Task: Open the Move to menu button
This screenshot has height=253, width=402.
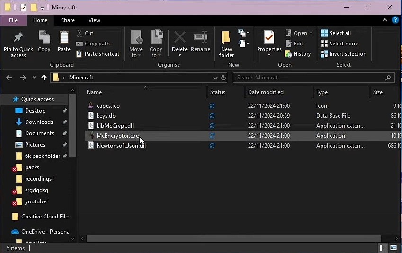Action: tap(136, 44)
